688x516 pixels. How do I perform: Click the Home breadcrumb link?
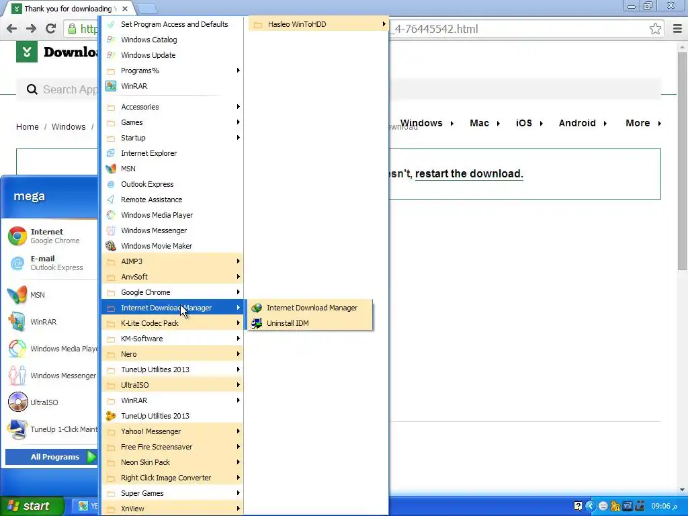coord(27,127)
